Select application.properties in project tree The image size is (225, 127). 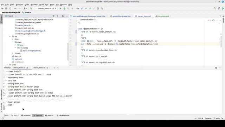coord(32,51)
